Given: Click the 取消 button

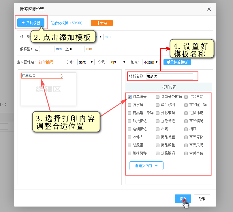Looking at the screenshot, I should [x=202, y=199].
